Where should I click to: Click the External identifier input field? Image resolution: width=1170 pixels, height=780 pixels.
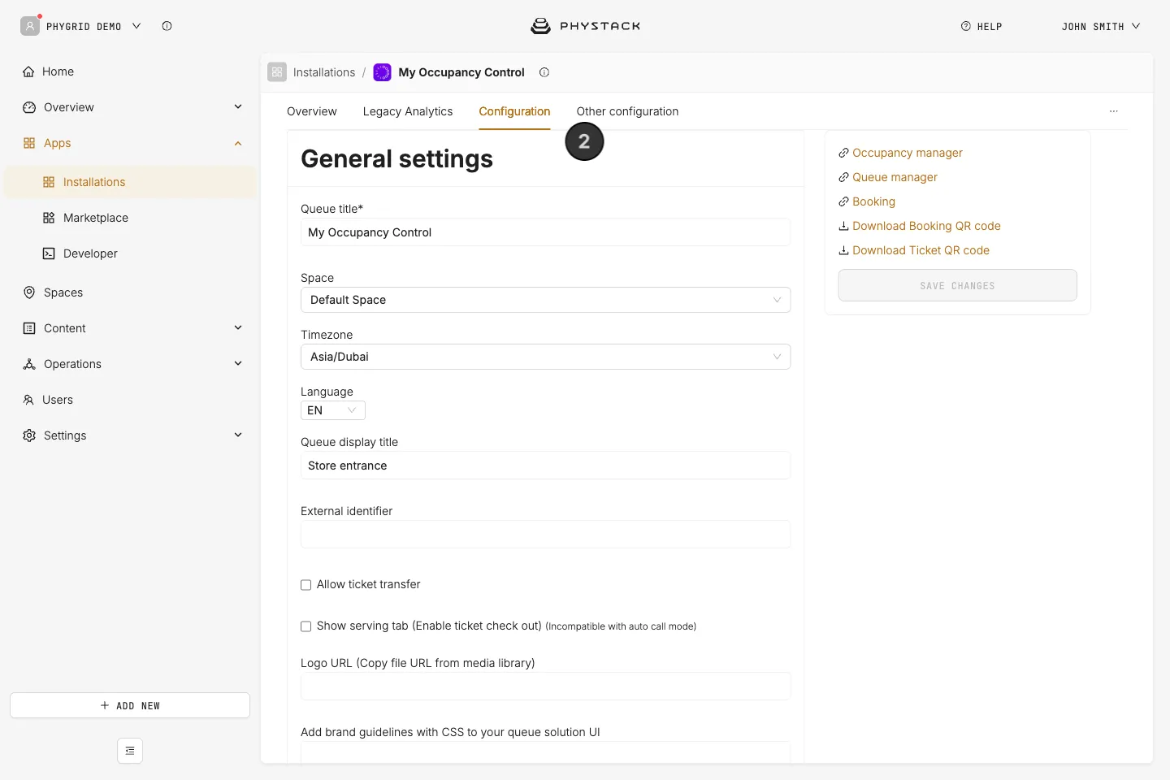click(545, 535)
